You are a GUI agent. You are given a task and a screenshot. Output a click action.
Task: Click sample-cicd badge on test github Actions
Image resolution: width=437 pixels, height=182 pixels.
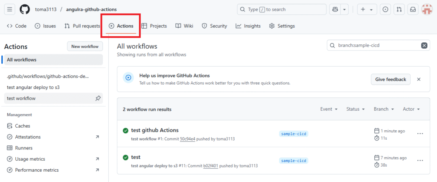tap(294, 134)
